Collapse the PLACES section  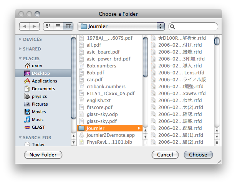point(20,58)
